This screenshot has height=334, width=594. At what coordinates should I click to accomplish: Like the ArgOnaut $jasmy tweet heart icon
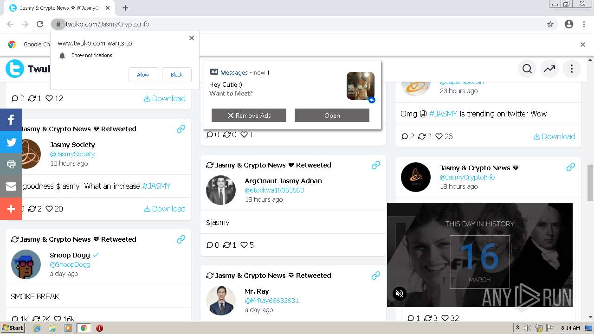(x=244, y=245)
